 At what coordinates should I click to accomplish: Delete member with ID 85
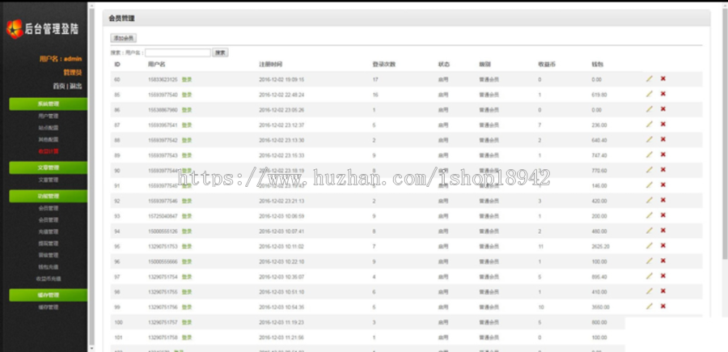pos(663,94)
